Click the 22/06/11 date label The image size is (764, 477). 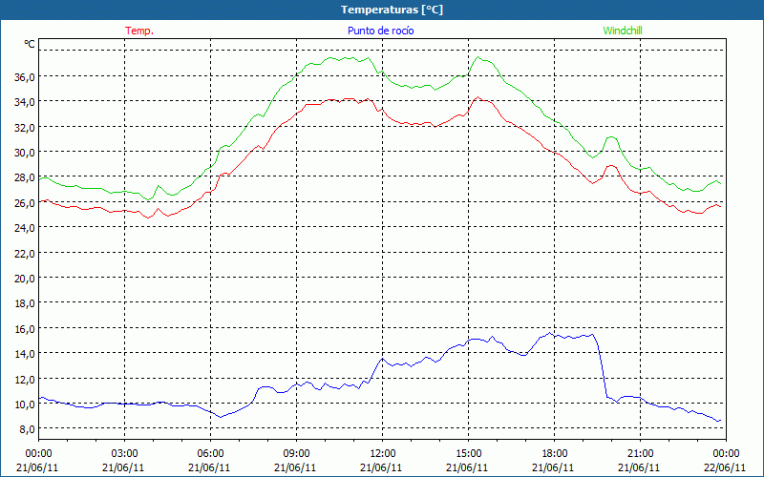pyautogui.click(x=725, y=467)
